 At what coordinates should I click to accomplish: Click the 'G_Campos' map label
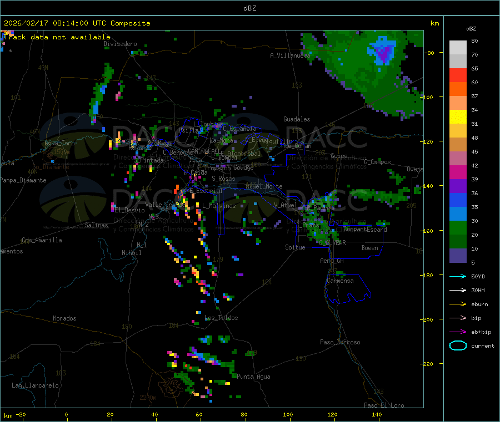point(377,162)
